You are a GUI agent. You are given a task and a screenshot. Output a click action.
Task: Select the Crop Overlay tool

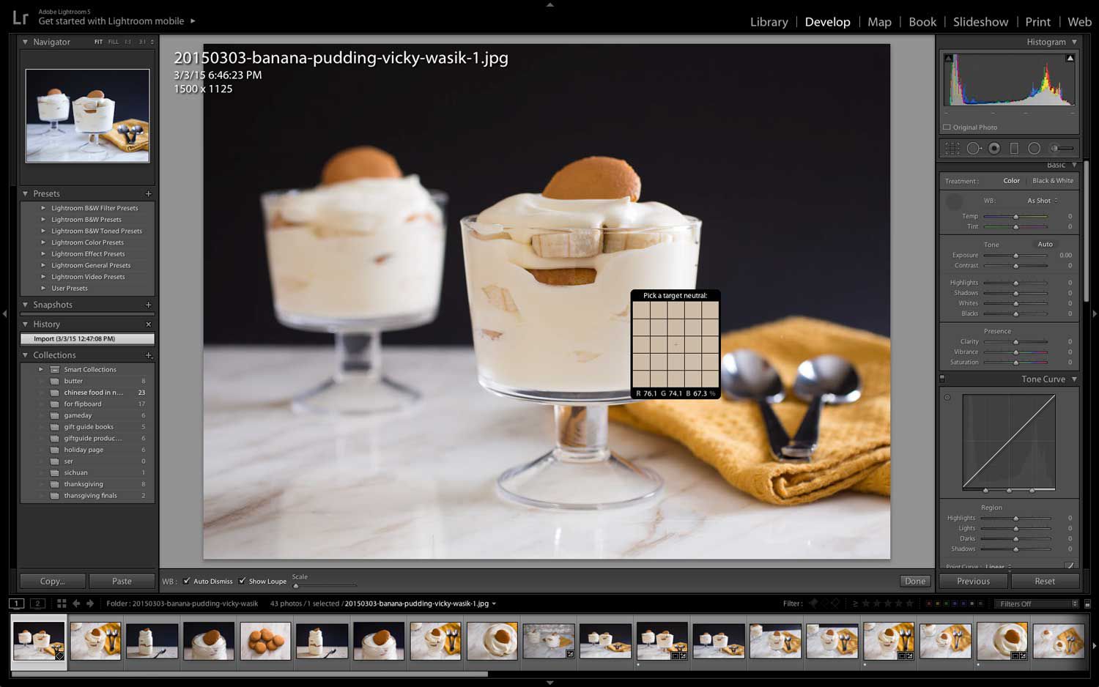coord(952,148)
